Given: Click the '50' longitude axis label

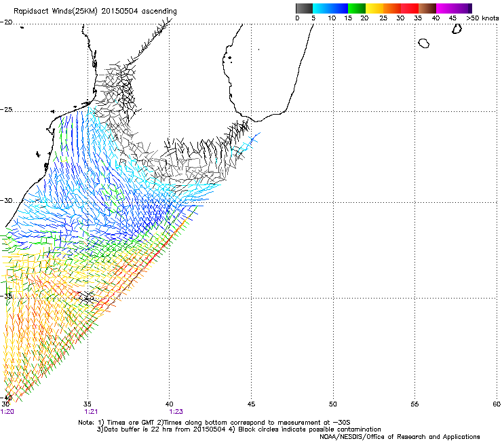Looking at the screenshot, I should [333, 404].
